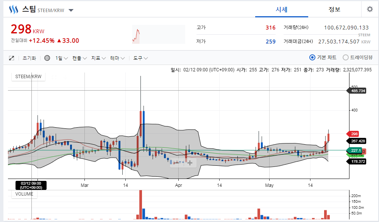Select the 트레이딩뷰 radio button

tap(345, 57)
